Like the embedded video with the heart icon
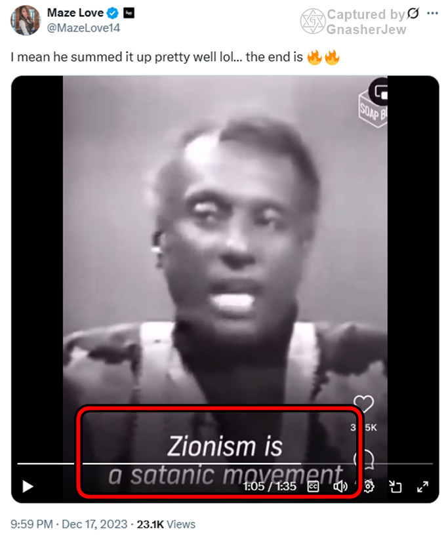446x535 pixels. coord(363,404)
